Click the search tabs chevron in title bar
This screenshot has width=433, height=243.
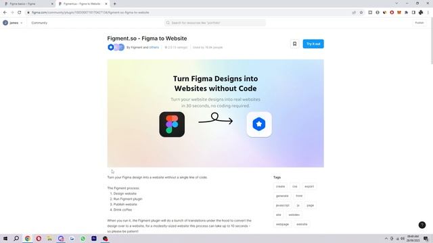pyautogui.click(x=396, y=3)
